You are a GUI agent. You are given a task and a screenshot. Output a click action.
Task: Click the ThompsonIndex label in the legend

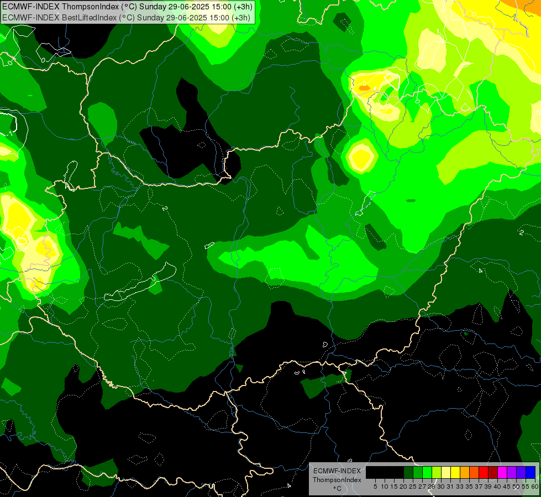[x=337, y=480]
